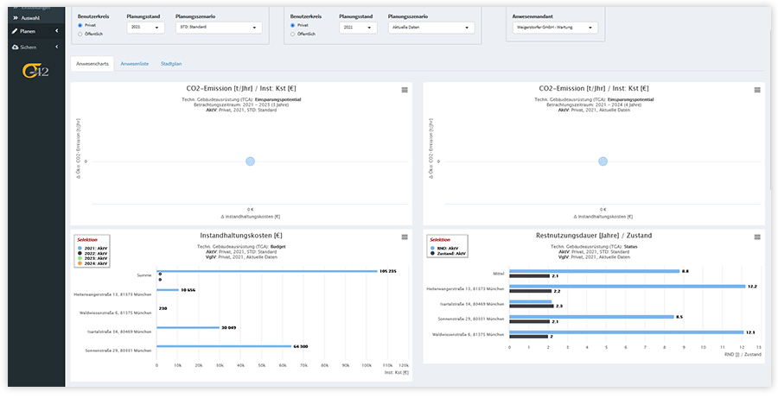Switch to the Anwesenliste tab
778x398 pixels.
point(134,64)
